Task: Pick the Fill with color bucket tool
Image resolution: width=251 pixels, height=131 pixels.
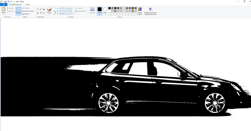Action: 40,9
